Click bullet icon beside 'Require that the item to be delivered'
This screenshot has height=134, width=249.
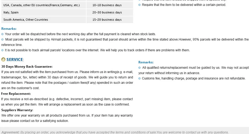139,5
